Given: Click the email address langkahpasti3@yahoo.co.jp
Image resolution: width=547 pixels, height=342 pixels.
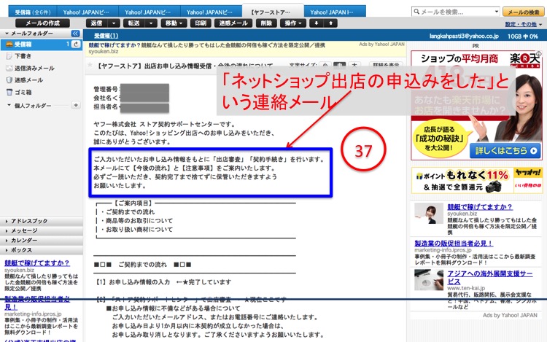Looking at the screenshot, I should 464,36.
